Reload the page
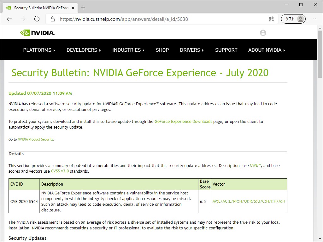323x242 pixels. [37, 19]
